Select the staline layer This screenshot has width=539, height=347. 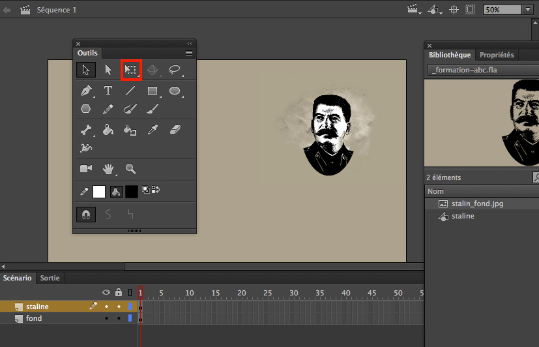point(37,307)
